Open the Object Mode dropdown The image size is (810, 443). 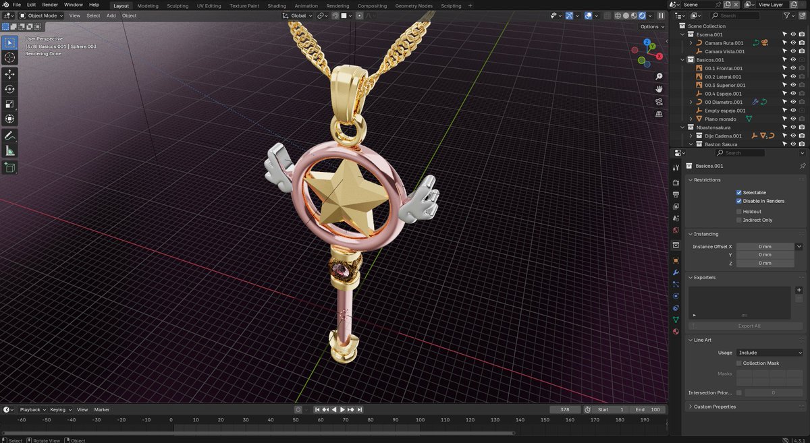[x=41, y=16]
